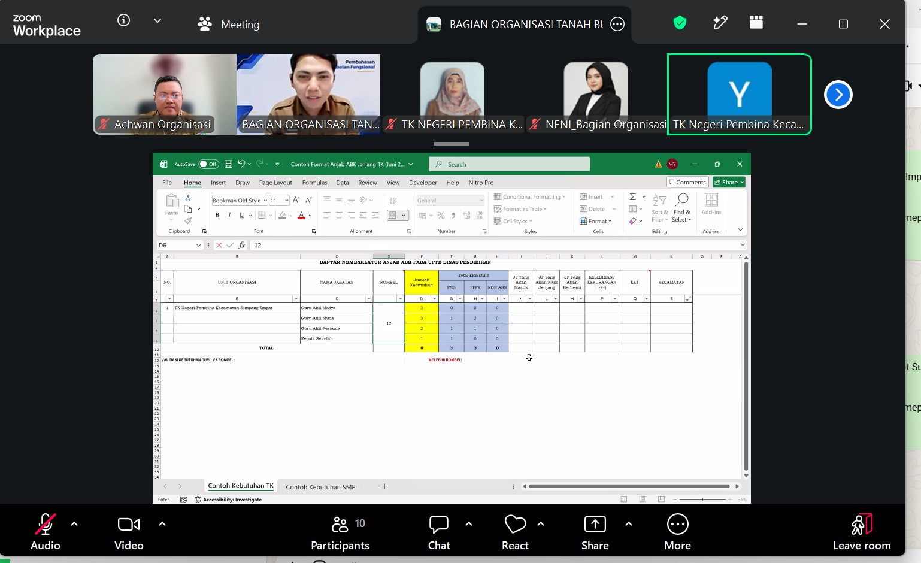This screenshot has height=563, width=921.
Task: Switch to Contoh Kebutuhan SMP sheet
Action: pyautogui.click(x=320, y=487)
